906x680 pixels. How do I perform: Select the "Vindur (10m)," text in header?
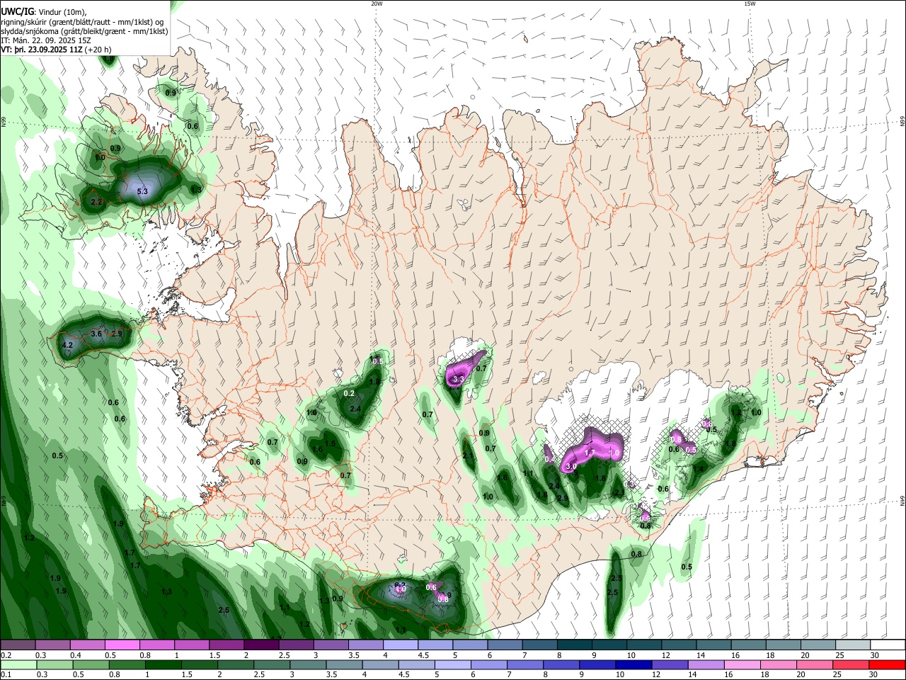tap(63, 11)
